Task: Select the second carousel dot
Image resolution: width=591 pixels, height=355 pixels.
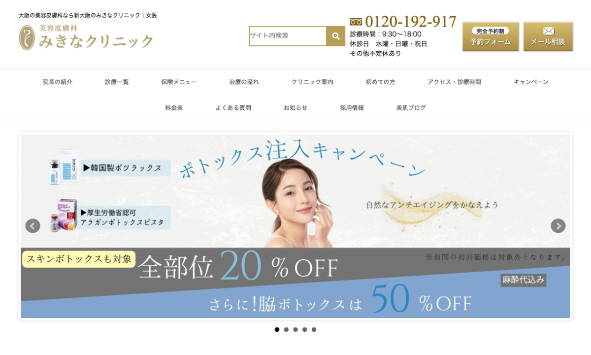Action: (286, 329)
